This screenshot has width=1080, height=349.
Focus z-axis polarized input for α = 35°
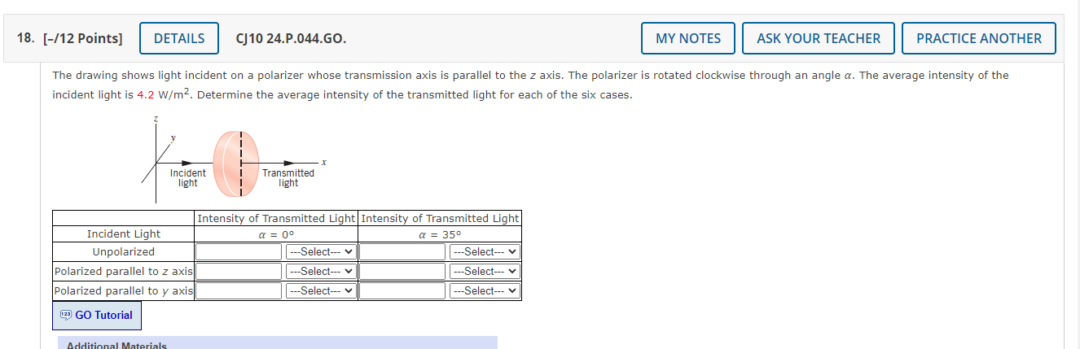tap(402, 272)
